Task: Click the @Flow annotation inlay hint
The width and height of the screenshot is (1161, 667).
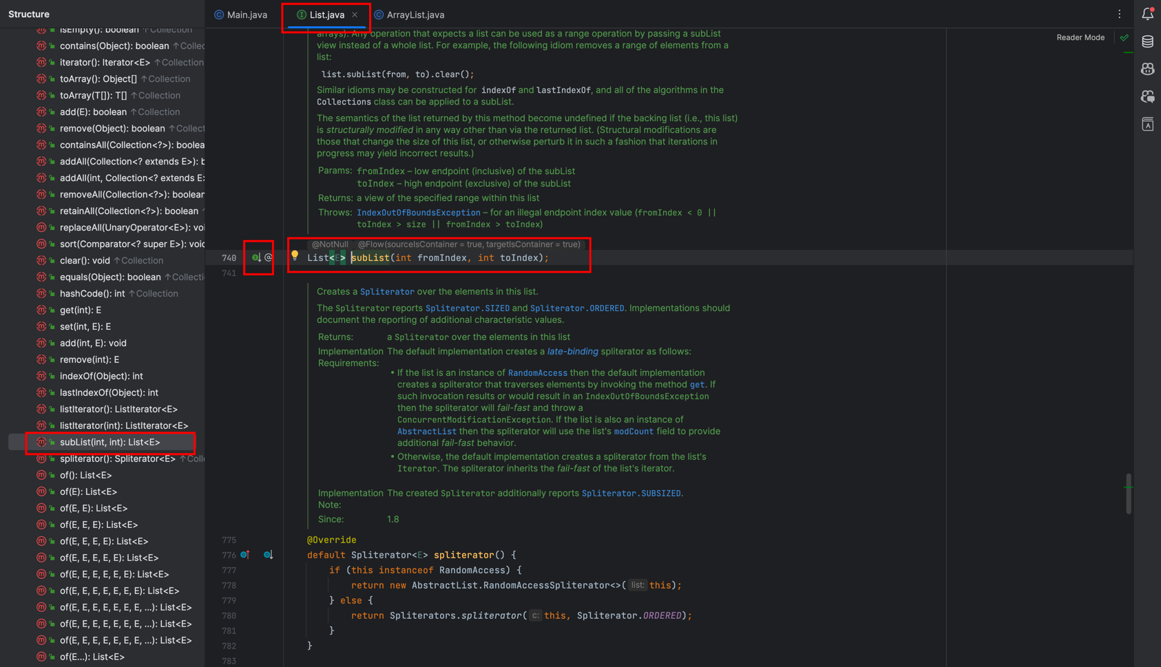Action: tap(469, 244)
